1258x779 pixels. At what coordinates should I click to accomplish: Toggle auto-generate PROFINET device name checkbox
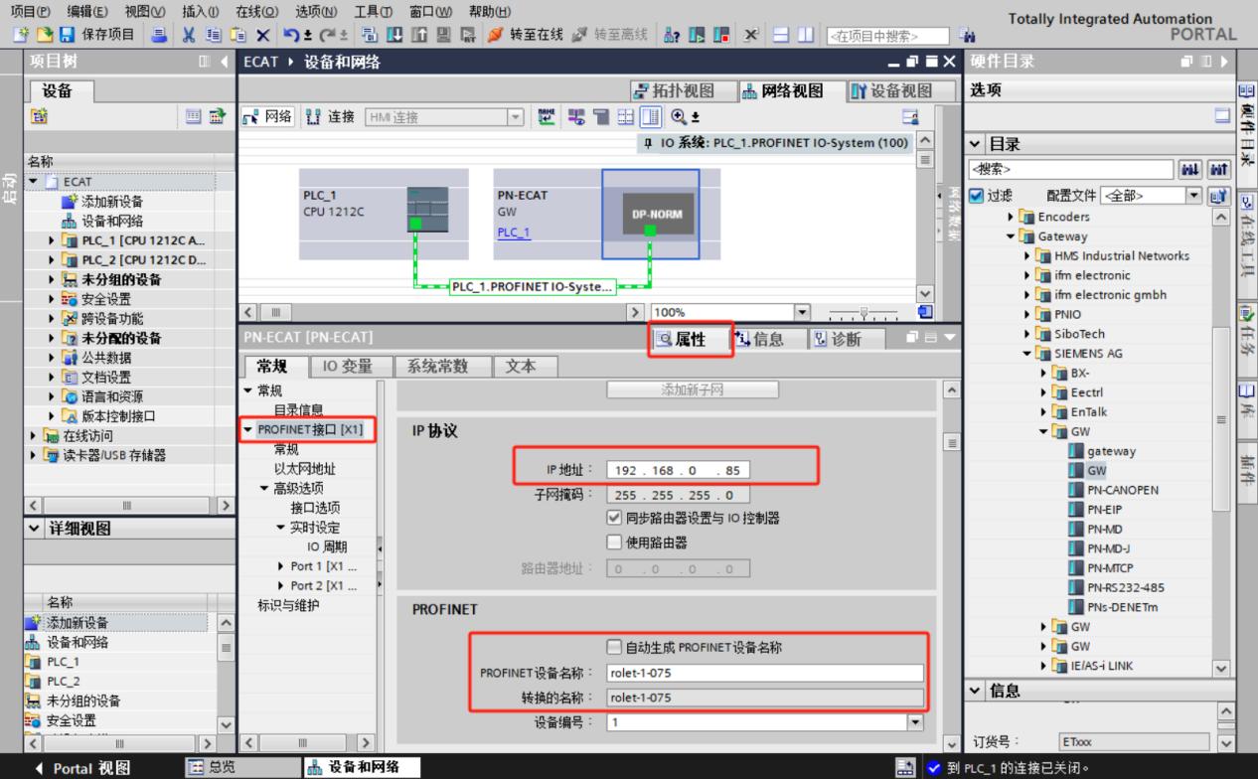tap(613, 647)
